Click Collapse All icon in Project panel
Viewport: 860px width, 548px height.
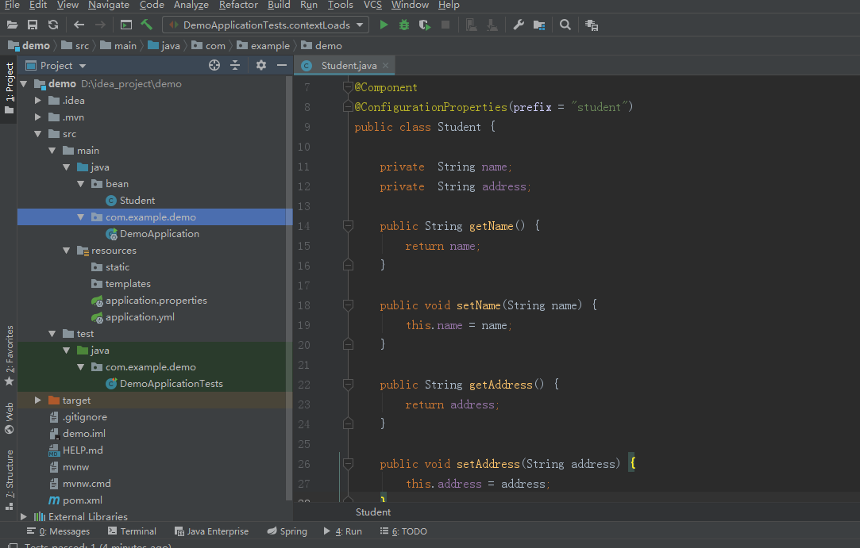tap(235, 65)
